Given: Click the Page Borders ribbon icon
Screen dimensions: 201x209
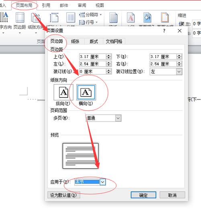Looking at the screenshot, I should pos(165,17).
